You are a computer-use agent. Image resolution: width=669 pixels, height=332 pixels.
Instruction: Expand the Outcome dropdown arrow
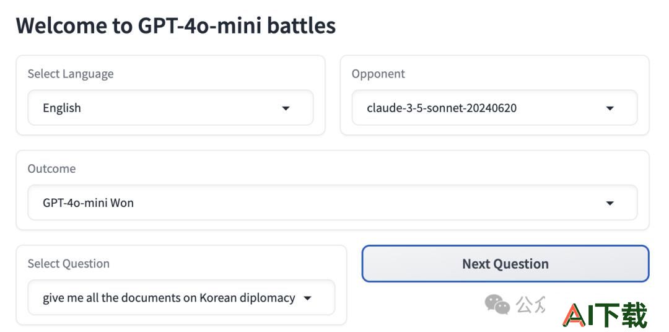pos(610,203)
